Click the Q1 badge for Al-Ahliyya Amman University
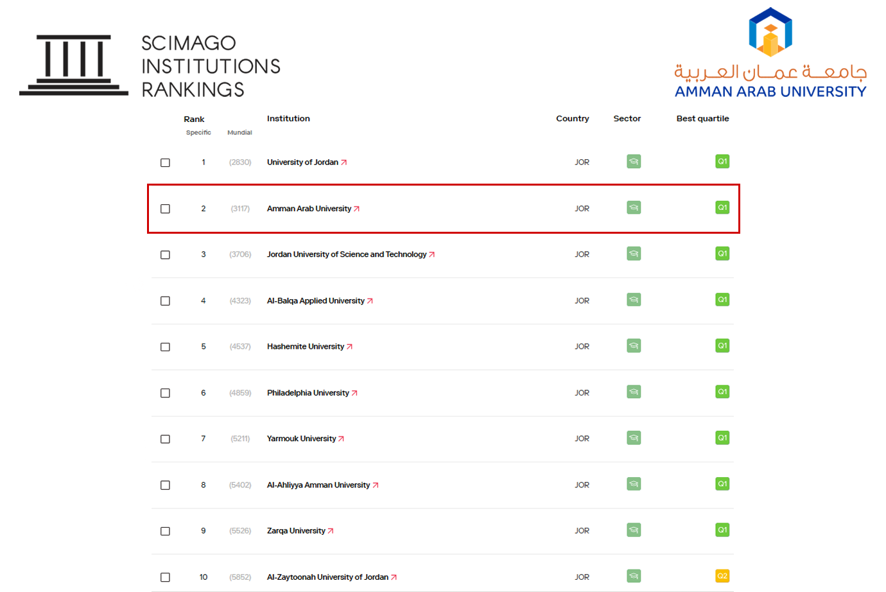 coord(722,484)
